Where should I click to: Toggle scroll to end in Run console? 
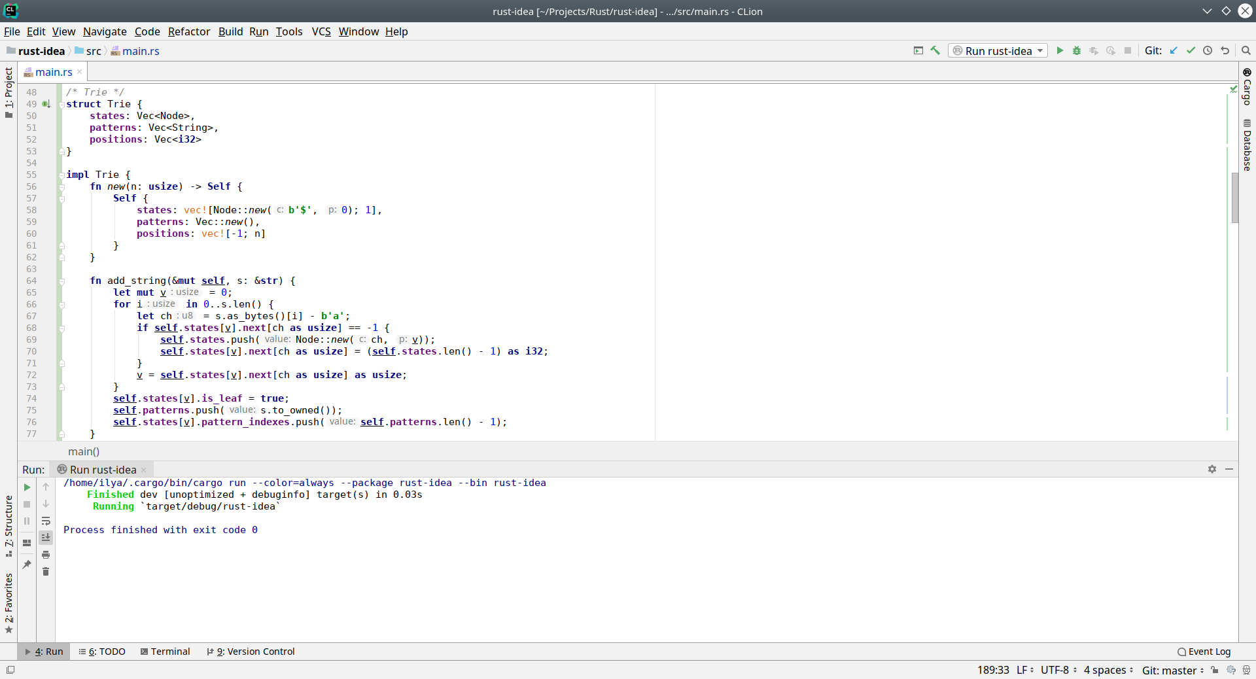pos(46,538)
